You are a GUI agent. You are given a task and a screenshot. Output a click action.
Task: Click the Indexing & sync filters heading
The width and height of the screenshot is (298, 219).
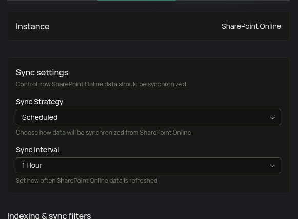[49, 216]
